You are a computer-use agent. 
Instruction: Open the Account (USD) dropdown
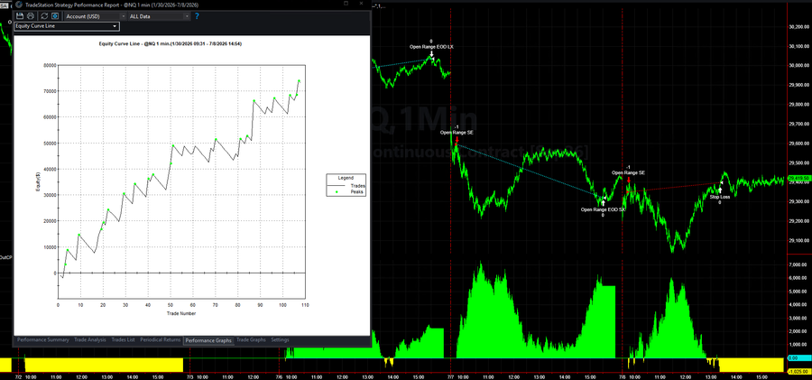pos(94,16)
